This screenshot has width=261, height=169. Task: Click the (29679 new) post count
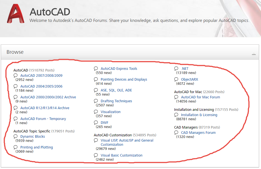[x=106, y=149]
